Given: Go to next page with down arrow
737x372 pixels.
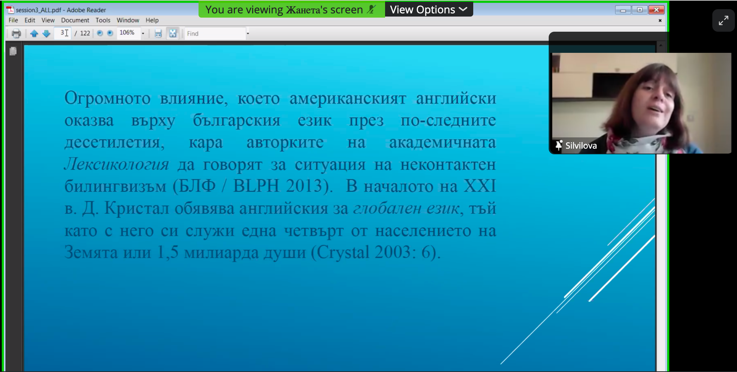Looking at the screenshot, I should point(46,33).
